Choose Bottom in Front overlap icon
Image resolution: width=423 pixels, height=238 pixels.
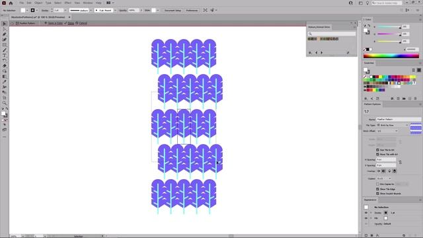[x=395, y=171]
